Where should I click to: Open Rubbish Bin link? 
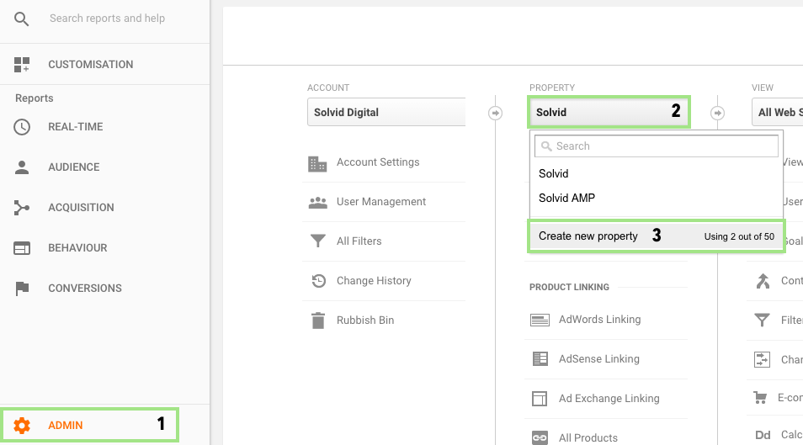tap(365, 320)
